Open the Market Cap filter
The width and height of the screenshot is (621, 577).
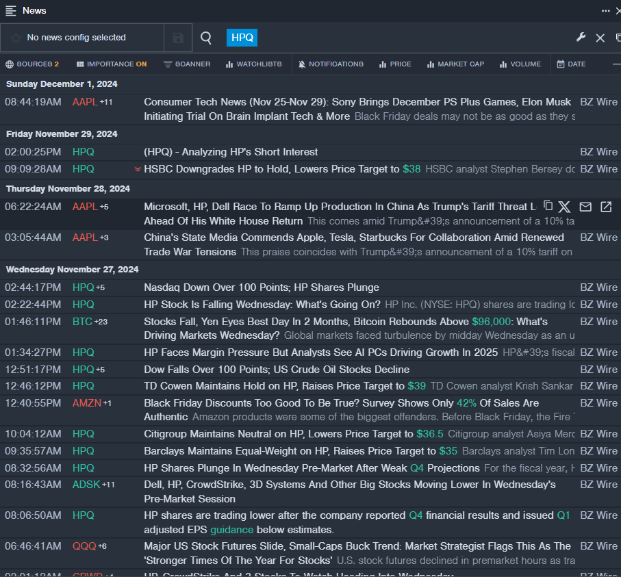click(x=455, y=64)
